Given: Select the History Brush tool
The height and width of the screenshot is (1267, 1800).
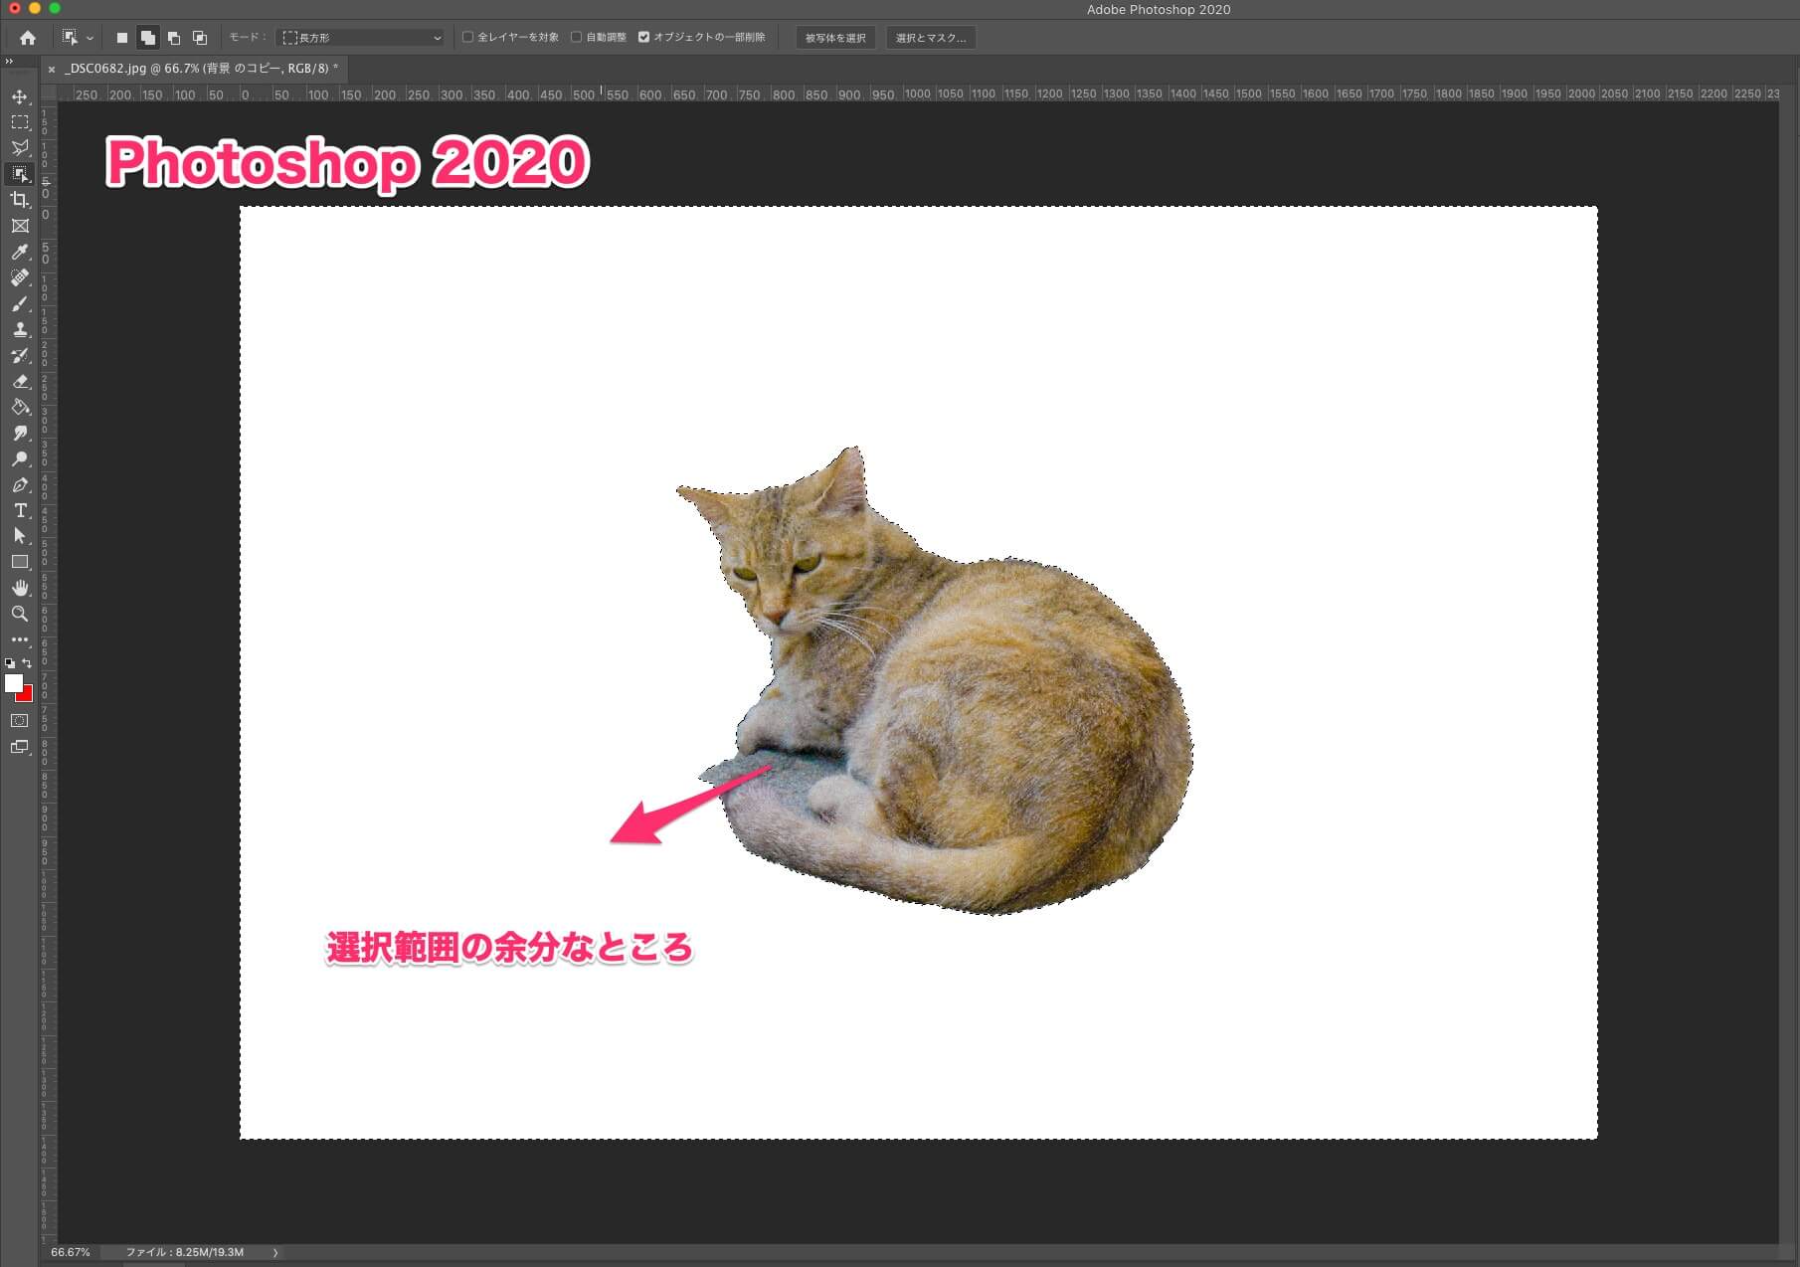Looking at the screenshot, I should (x=20, y=355).
